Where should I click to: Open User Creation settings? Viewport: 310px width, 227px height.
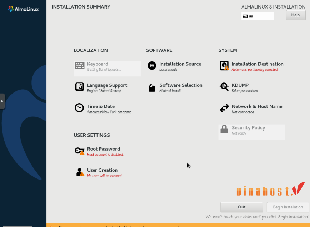tap(102, 170)
